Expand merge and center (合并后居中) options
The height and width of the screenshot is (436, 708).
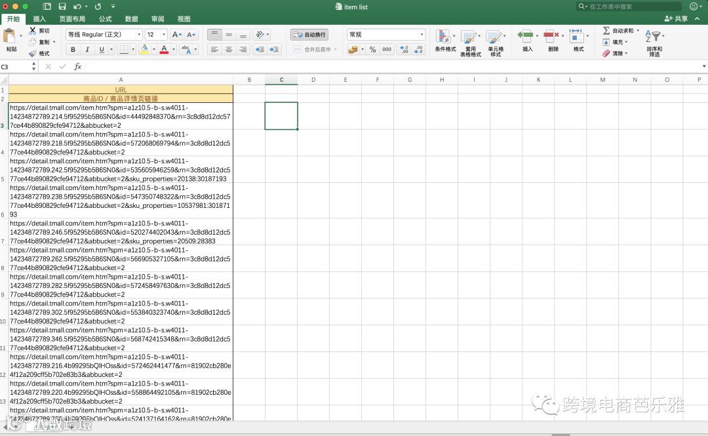click(x=336, y=49)
